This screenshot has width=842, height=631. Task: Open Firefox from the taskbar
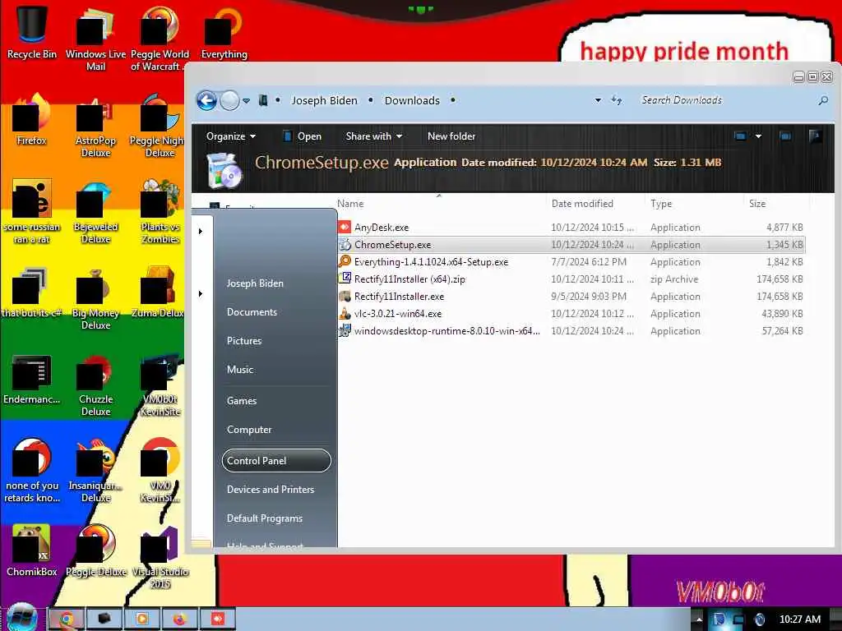(x=180, y=619)
